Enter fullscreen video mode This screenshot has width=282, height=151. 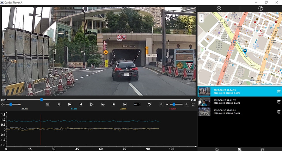click(x=193, y=104)
